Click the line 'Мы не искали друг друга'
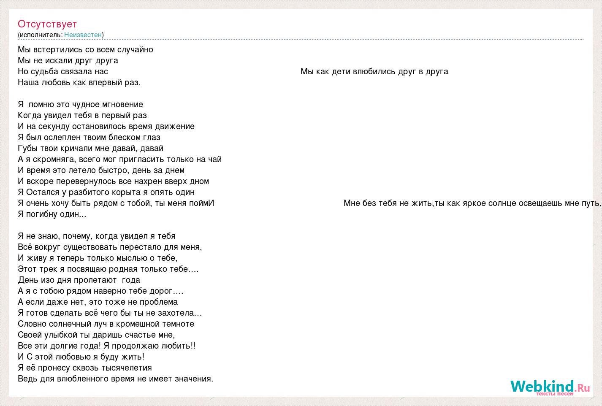This screenshot has width=602, height=406. click(68, 61)
